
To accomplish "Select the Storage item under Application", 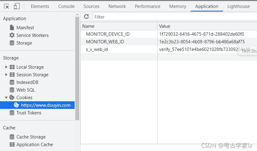I will (24, 43).
